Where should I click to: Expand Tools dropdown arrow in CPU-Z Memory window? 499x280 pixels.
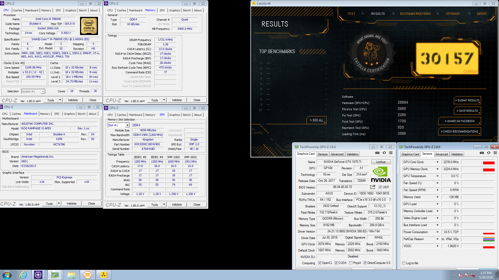(164, 100)
